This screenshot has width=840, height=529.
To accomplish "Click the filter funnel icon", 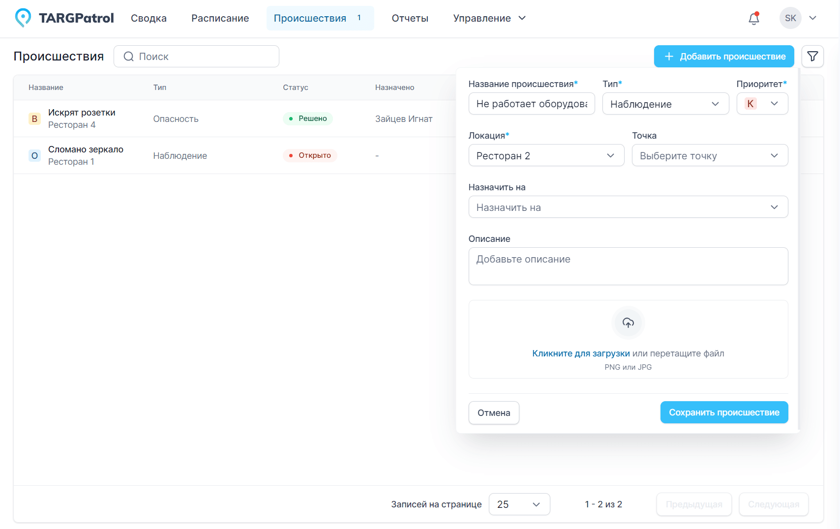I will (812, 57).
